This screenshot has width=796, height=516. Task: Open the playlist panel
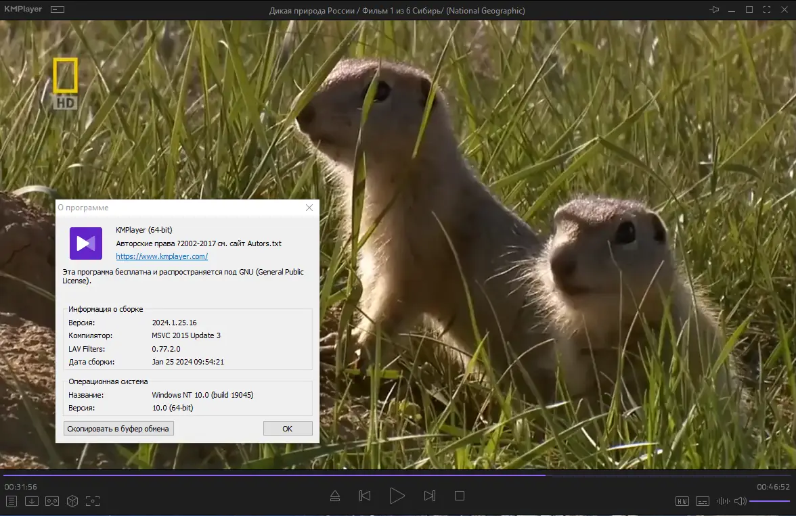point(12,501)
